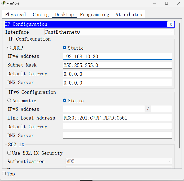Screen dimensions: 184x181
Task: Click the IPv6 Address input field
Action: [104, 109]
